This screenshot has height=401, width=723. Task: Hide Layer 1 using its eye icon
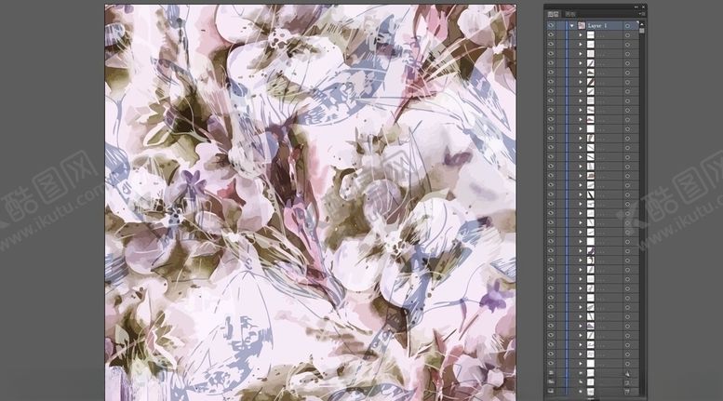[x=551, y=27]
